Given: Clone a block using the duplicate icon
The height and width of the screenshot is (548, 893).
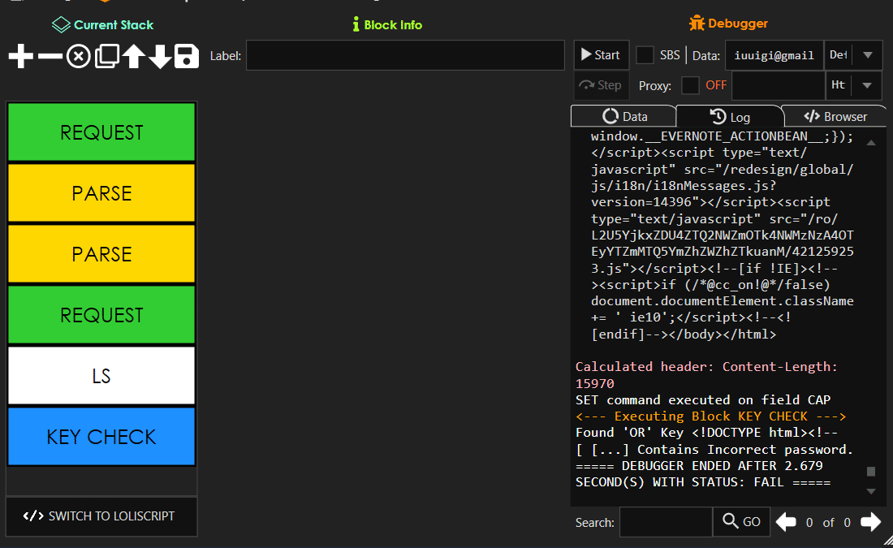Looking at the screenshot, I should point(105,55).
